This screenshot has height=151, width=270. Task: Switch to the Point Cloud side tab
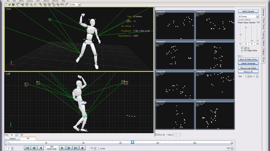264,23
